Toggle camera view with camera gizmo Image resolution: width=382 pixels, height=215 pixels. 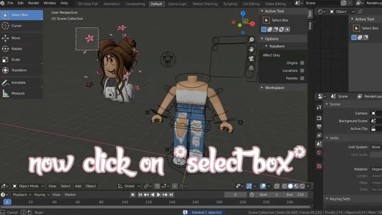click(251, 59)
